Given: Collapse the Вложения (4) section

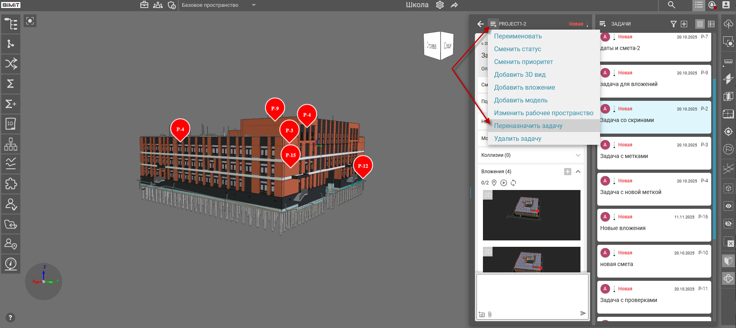Looking at the screenshot, I should click(578, 172).
